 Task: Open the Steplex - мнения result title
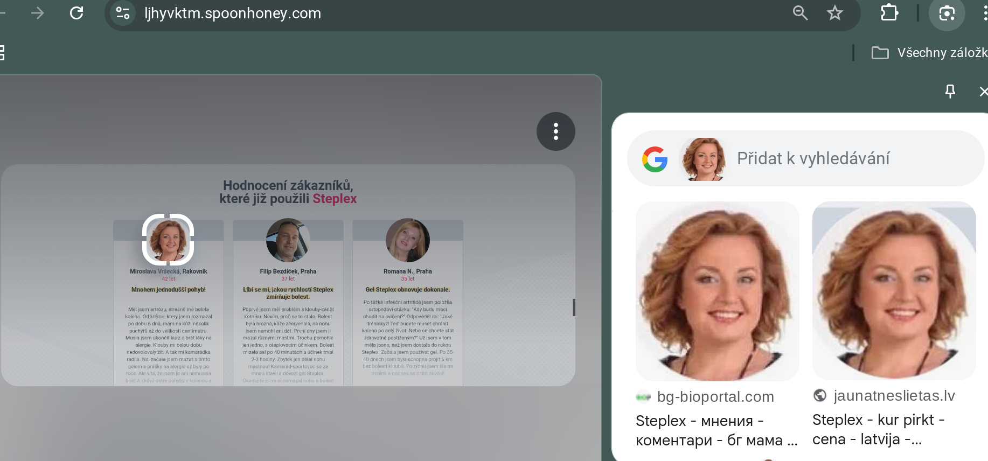click(x=716, y=430)
